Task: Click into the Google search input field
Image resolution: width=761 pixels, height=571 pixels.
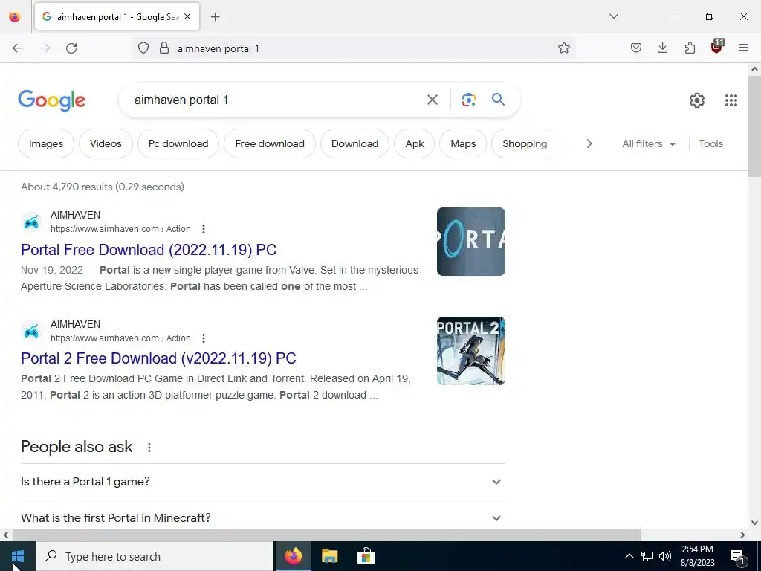Action: pos(276,100)
